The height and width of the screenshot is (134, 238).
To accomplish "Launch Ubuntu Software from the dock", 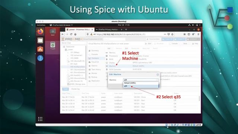I will (x=40, y=49).
